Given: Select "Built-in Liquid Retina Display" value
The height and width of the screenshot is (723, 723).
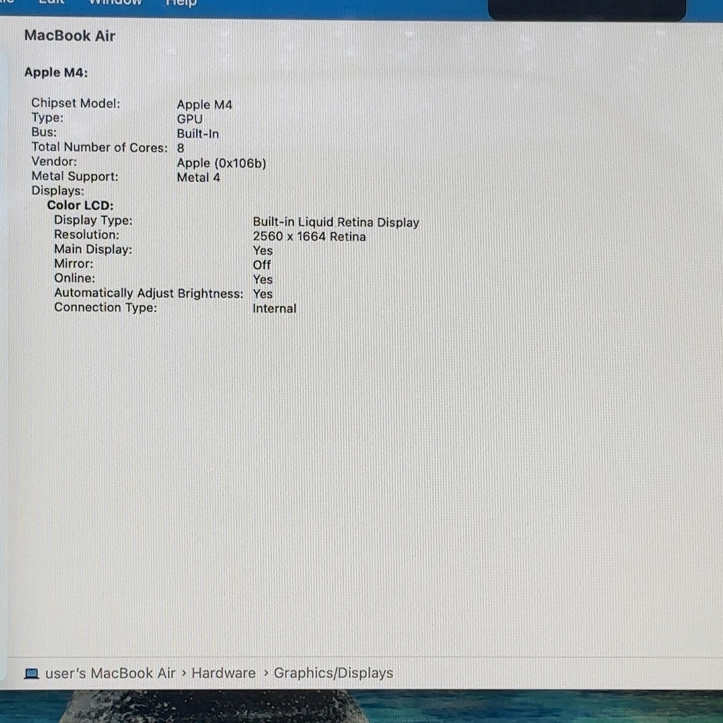Looking at the screenshot, I should [x=336, y=222].
